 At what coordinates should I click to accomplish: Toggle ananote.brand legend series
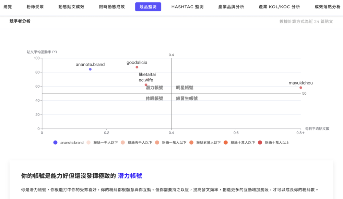coord(69,143)
